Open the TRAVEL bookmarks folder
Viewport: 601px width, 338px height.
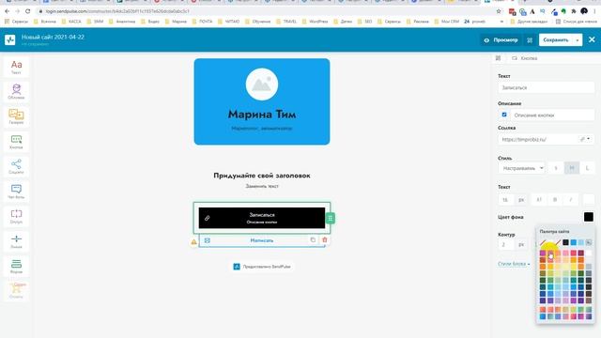tap(286, 22)
